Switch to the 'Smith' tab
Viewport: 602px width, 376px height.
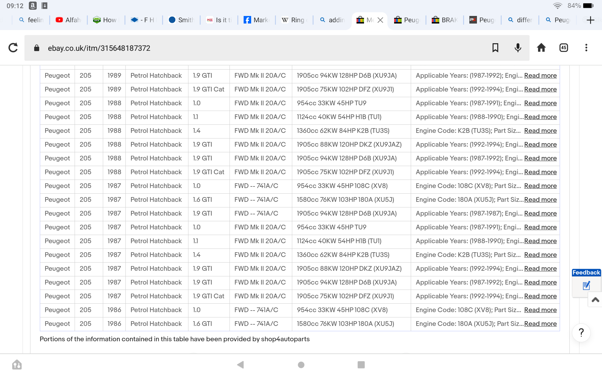pos(181,20)
